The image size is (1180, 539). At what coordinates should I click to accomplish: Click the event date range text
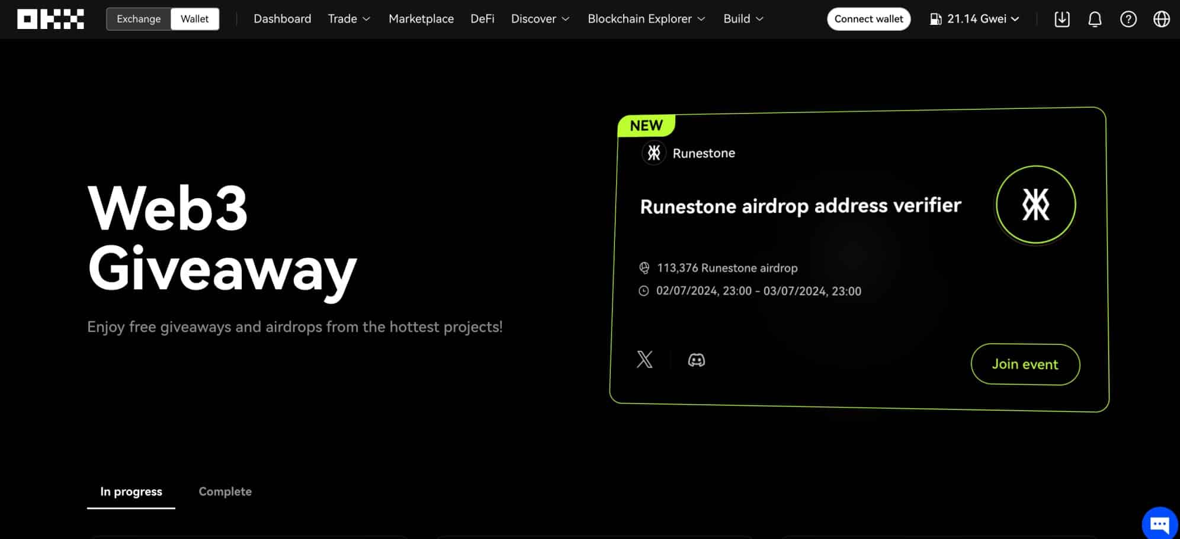pyautogui.click(x=759, y=291)
